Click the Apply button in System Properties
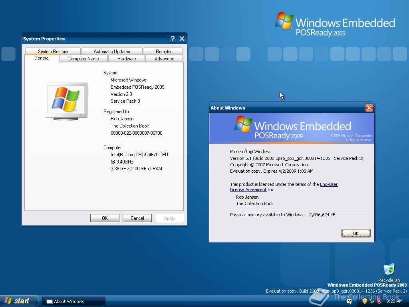409x307 pixels. pyautogui.click(x=169, y=218)
